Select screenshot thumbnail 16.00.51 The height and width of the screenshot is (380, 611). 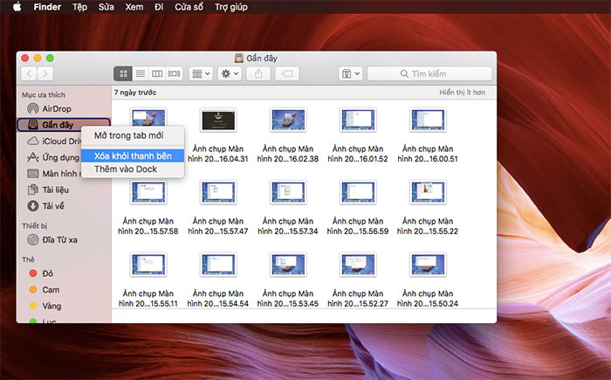[x=428, y=120]
